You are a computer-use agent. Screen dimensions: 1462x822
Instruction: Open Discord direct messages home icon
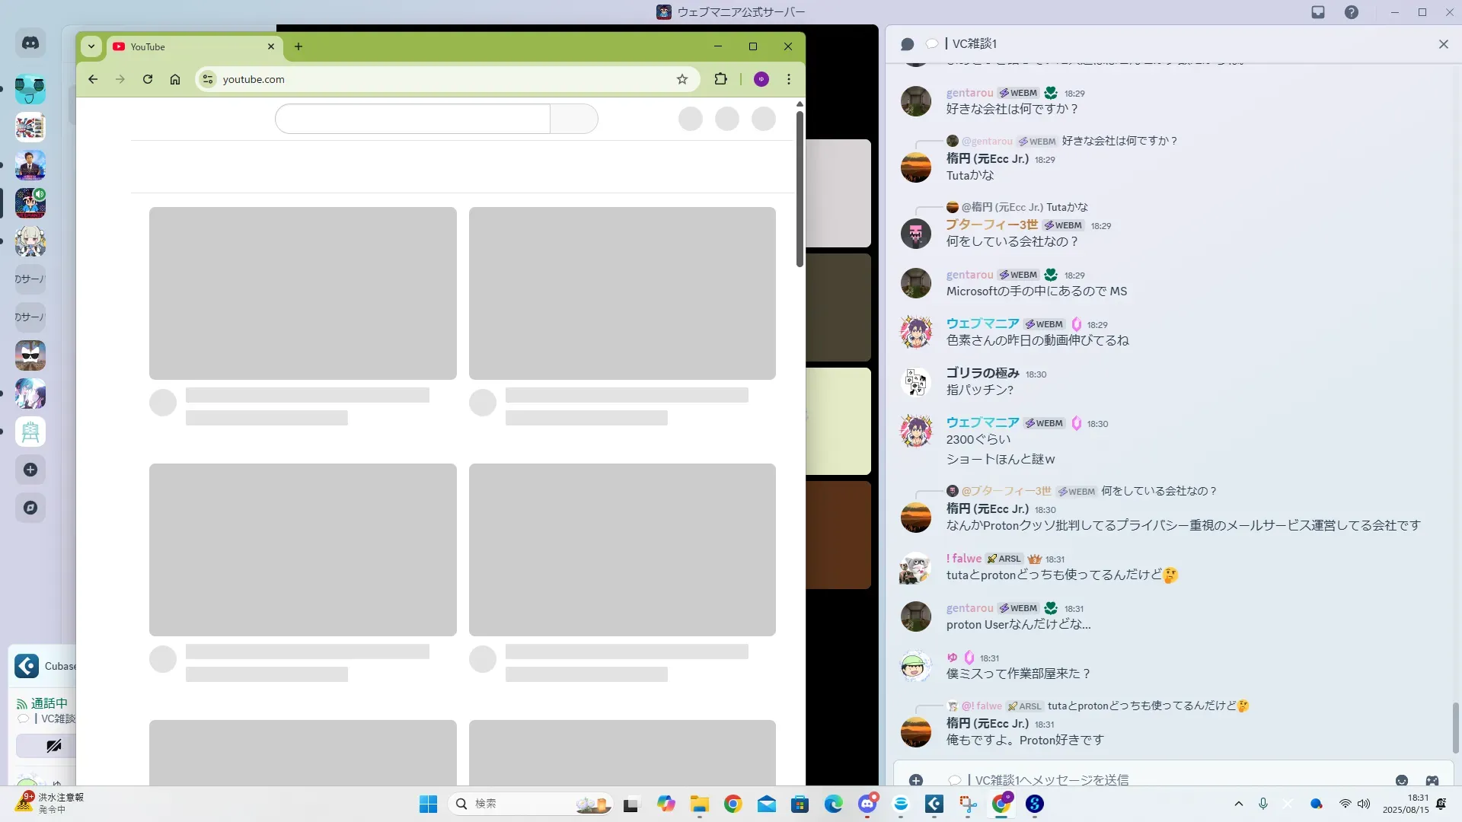click(x=30, y=43)
